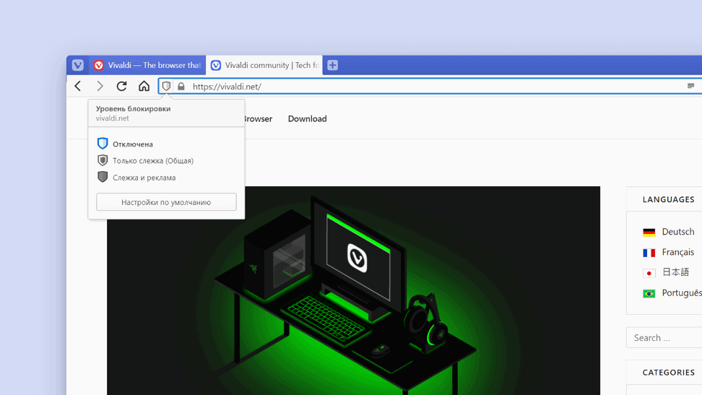Viewport: 702px width, 395px height.
Task: Click the Japanese flag icon
Action: pyautogui.click(x=649, y=273)
